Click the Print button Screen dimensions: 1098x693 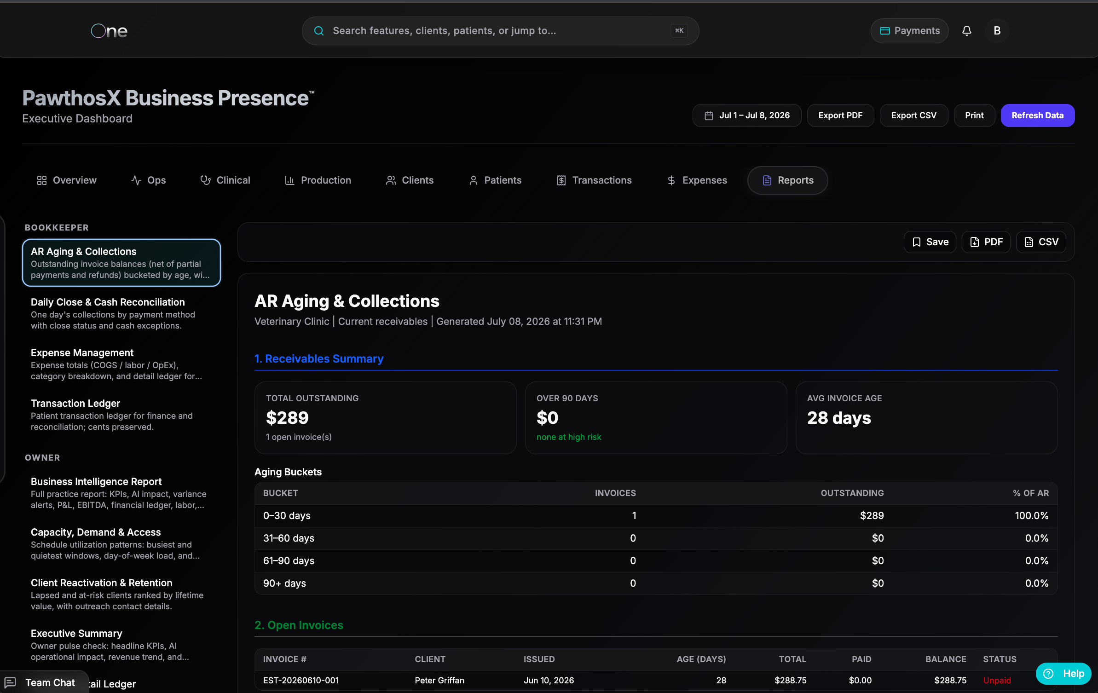click(974, 115)
